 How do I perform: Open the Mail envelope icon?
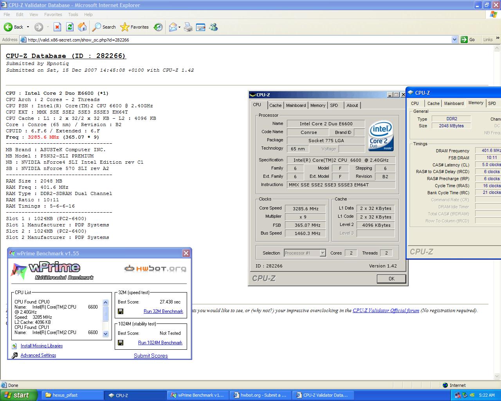[173, 27]
